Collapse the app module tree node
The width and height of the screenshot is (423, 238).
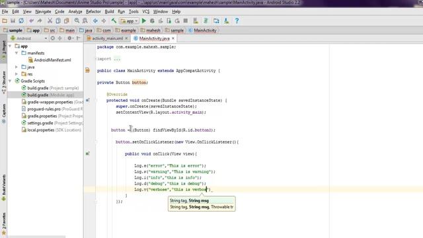(x=10, y=46)
